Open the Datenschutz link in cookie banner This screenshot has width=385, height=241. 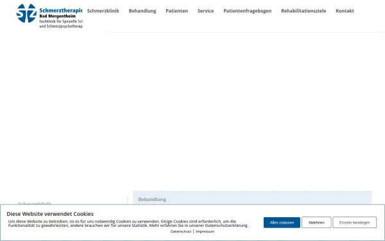click(x=181, y=231)
